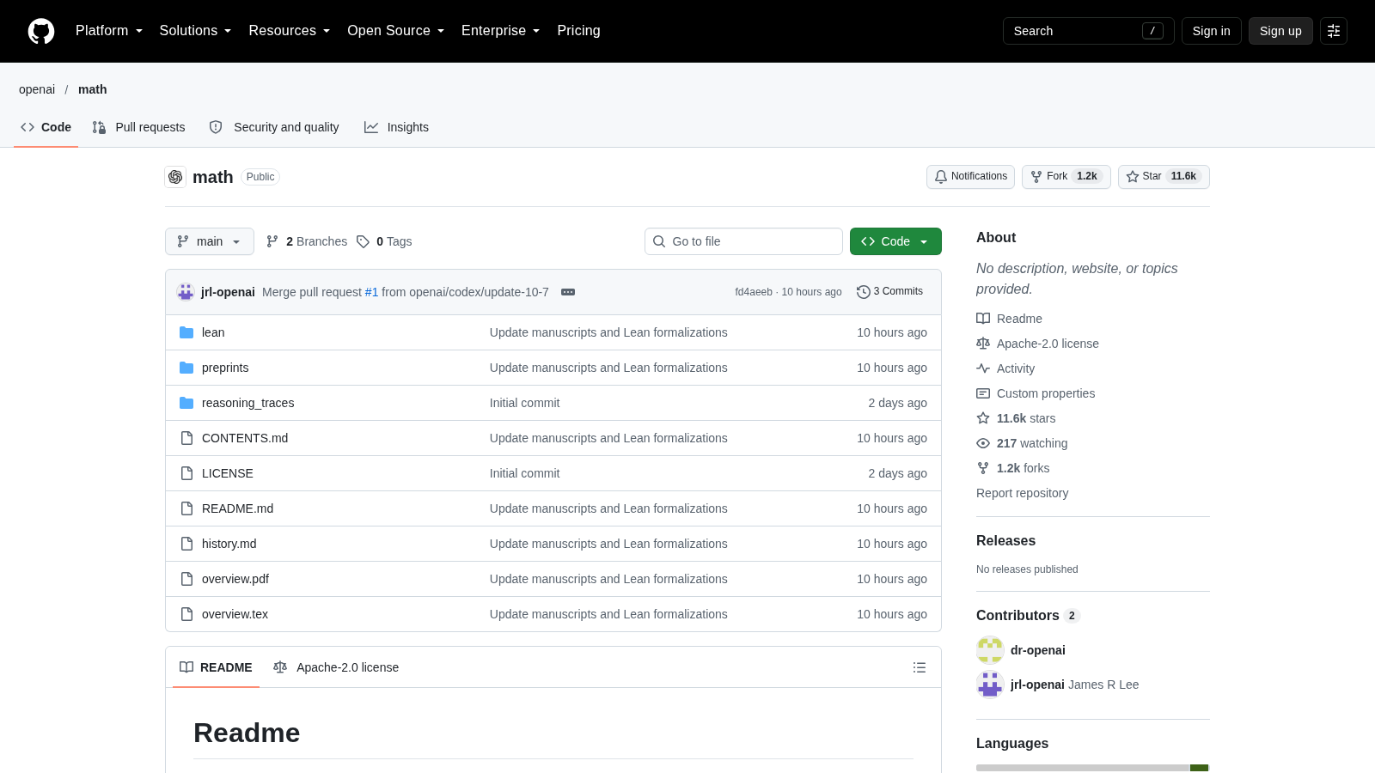
Task: View the 3 Commits history
Action: point(889,292)
